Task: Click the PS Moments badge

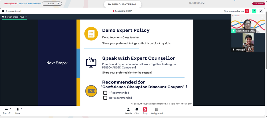Action: [x=259, y=3]
